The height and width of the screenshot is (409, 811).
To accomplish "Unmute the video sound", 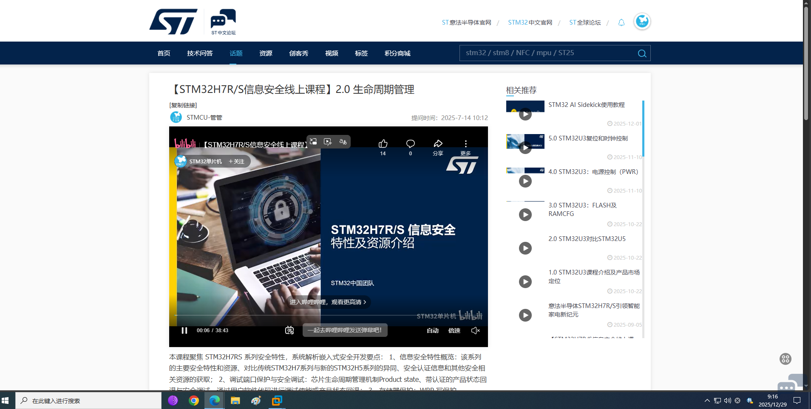I will coord(476,331).
